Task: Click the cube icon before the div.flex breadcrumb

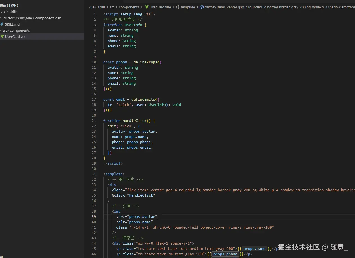Action: tap(202, 7)
